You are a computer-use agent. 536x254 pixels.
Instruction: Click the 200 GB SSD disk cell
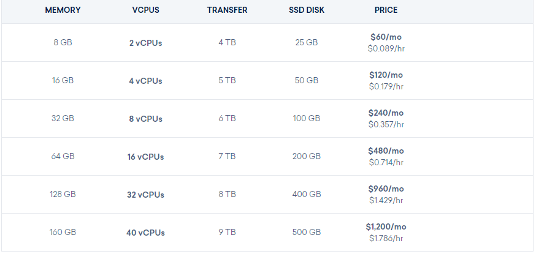point(307,157)
